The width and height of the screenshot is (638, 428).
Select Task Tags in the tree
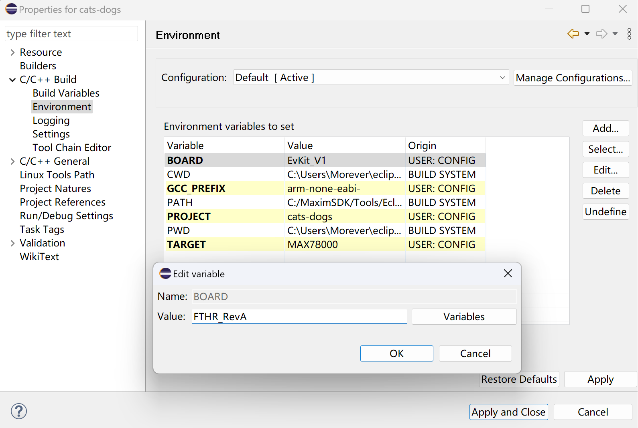42,229
